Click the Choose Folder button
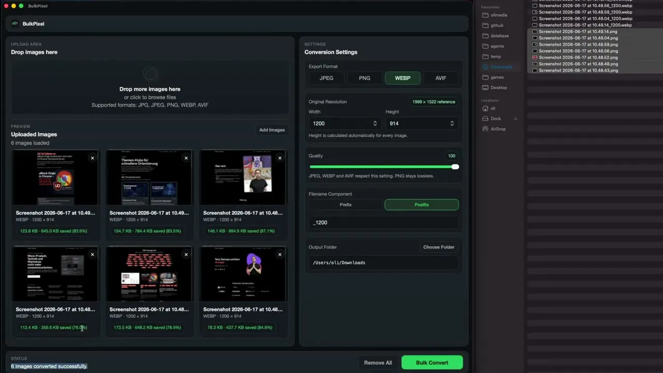Screen dimensions: 663x373 [439, 247]
